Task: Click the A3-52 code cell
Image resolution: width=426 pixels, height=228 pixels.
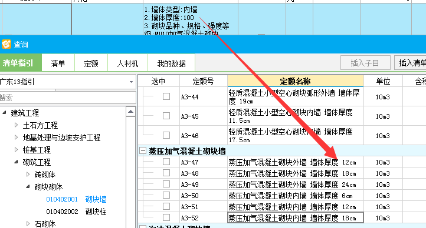Action: 203,218
